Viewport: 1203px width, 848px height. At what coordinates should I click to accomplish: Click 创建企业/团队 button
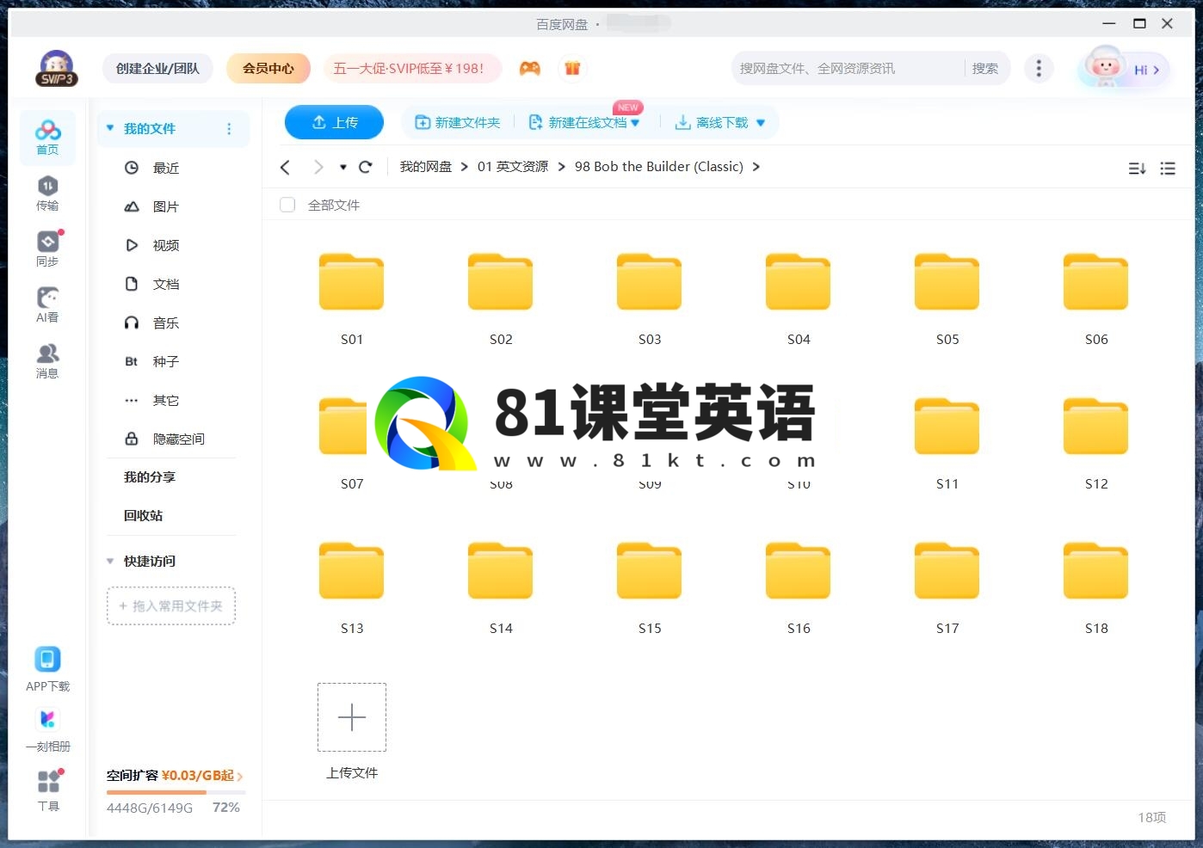click(x=157, y=68)
